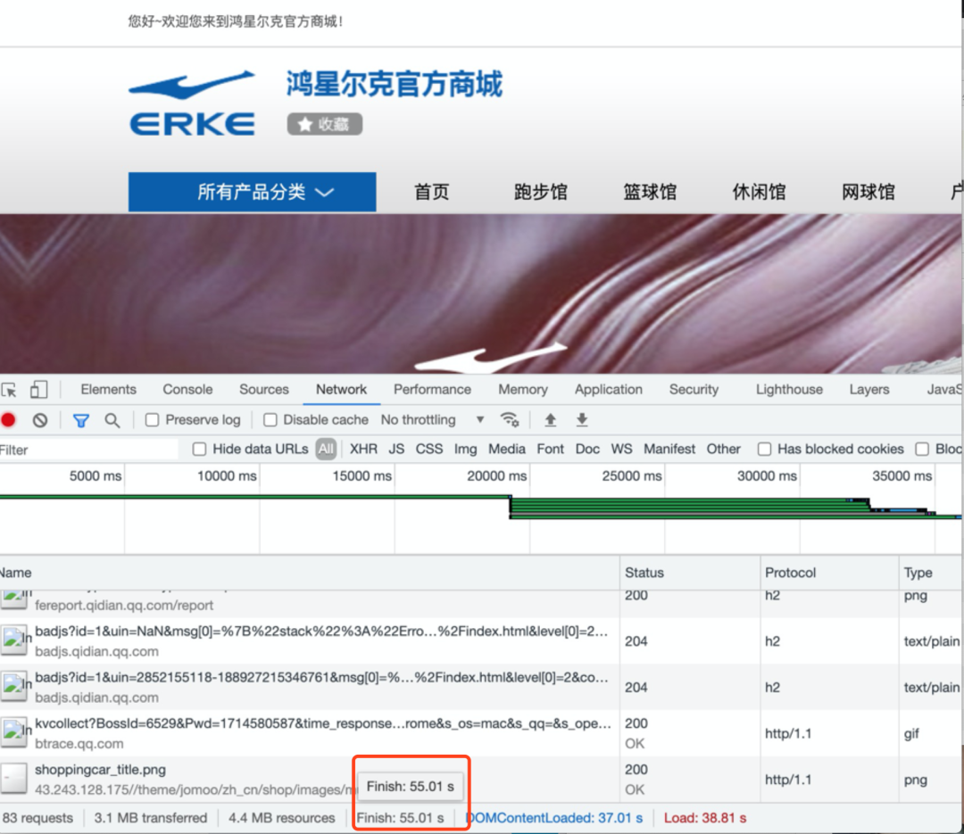The height and width of the screenshot is (834, 964).
Task: Open the Layers tab
Action: (869, 390)
